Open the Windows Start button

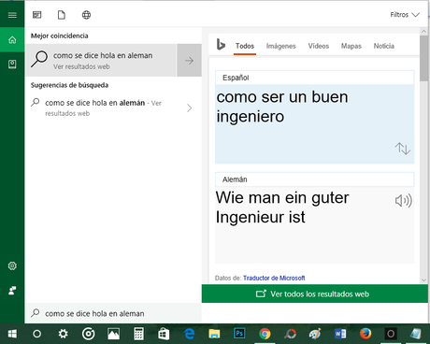(12, 334)
